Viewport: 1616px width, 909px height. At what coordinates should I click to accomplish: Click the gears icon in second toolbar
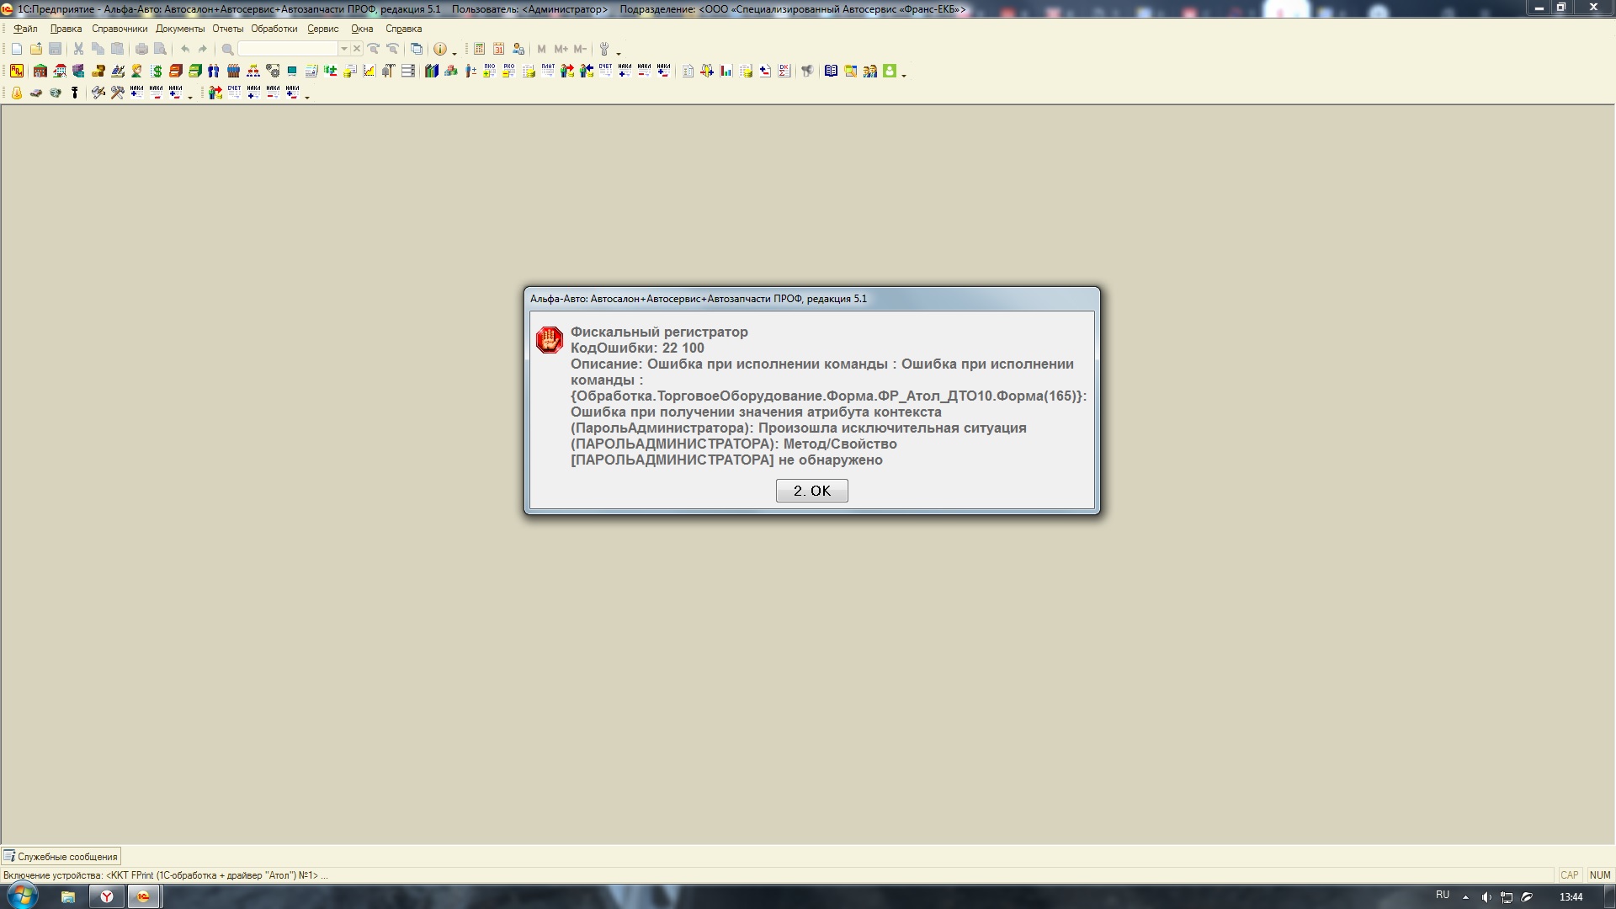coord(273,71)
